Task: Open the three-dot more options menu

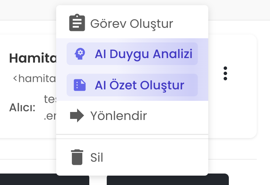Action: click(225, 73)
